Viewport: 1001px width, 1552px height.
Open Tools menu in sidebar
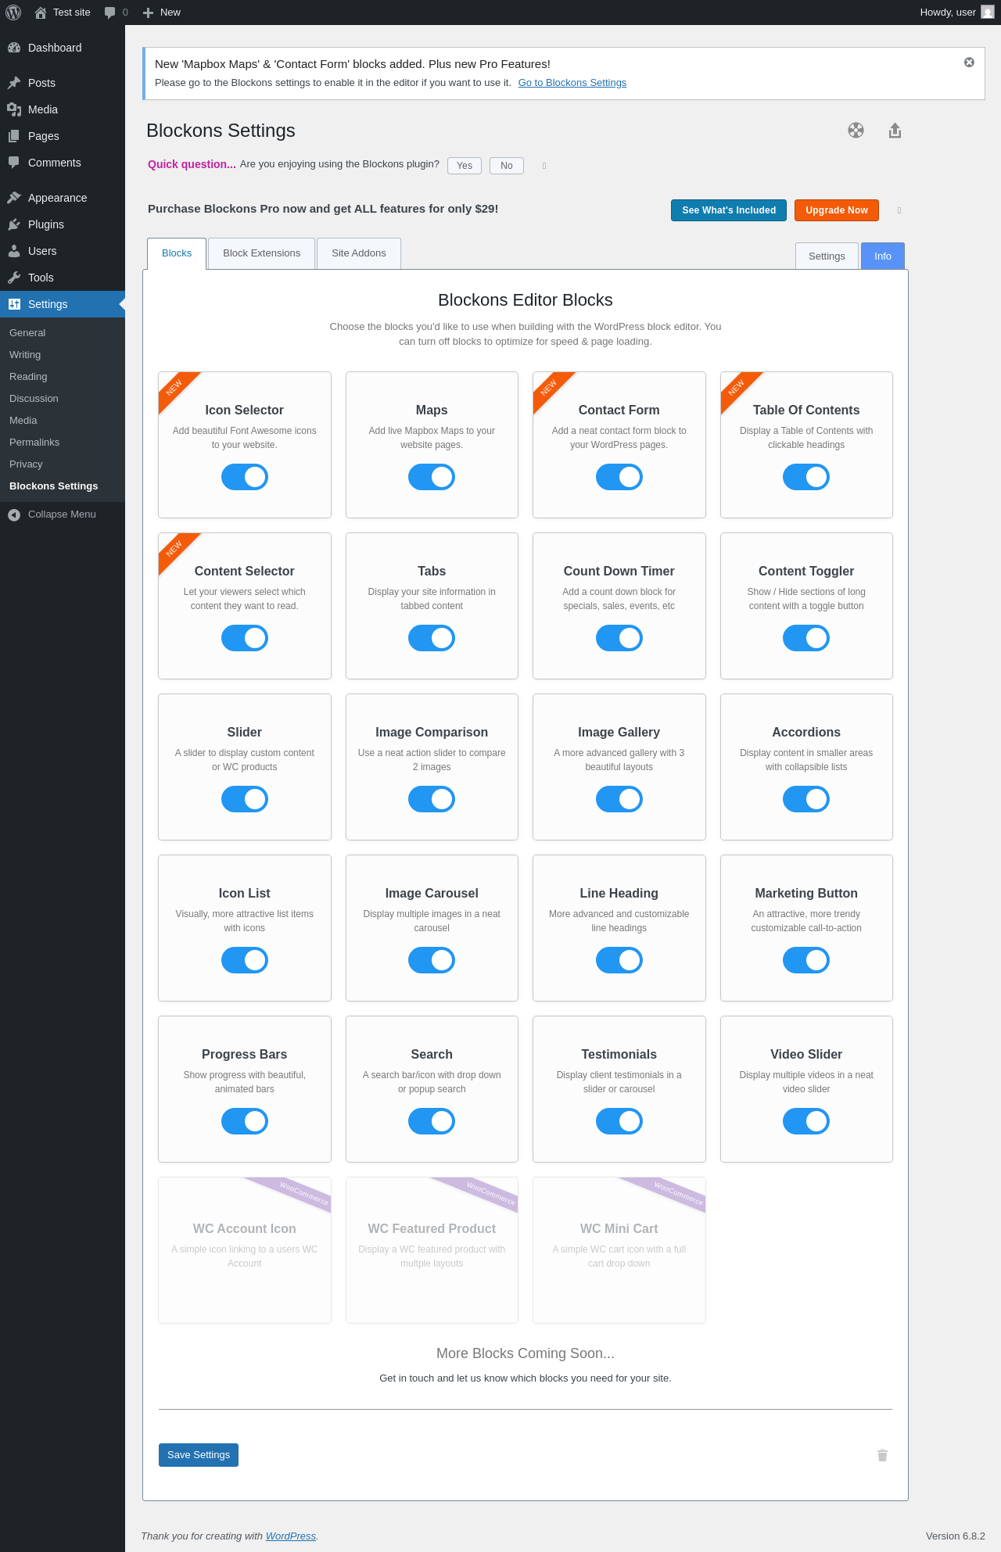(x=63, y=278)
